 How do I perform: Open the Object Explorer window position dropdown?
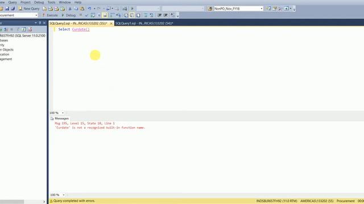tap(35, 23)
